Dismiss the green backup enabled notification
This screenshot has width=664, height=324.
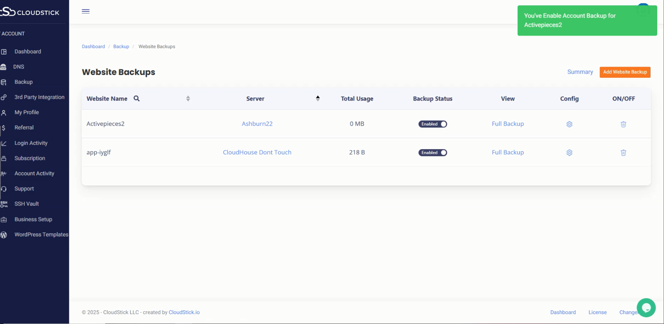point(587,20)
